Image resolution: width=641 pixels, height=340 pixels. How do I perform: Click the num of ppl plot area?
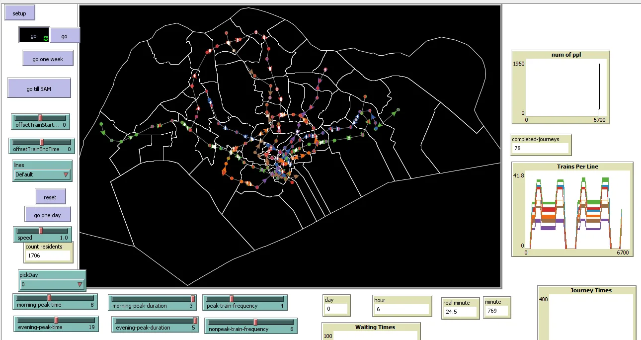point(566,87)
